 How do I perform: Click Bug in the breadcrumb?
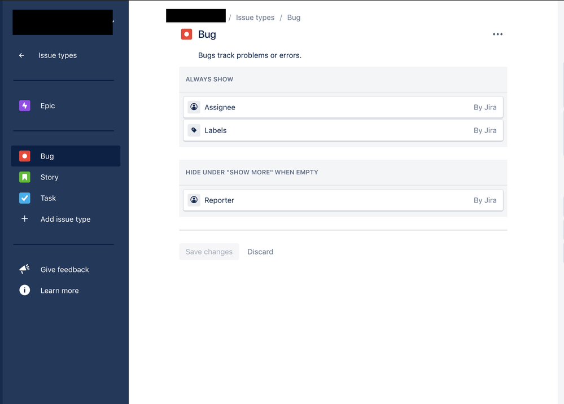coord(294,17)
